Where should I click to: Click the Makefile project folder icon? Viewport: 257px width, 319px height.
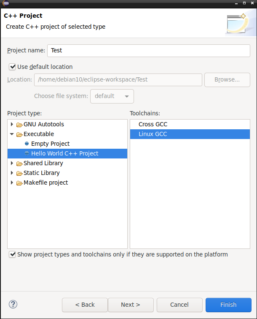pyautogui.click(x=19, y=183)
